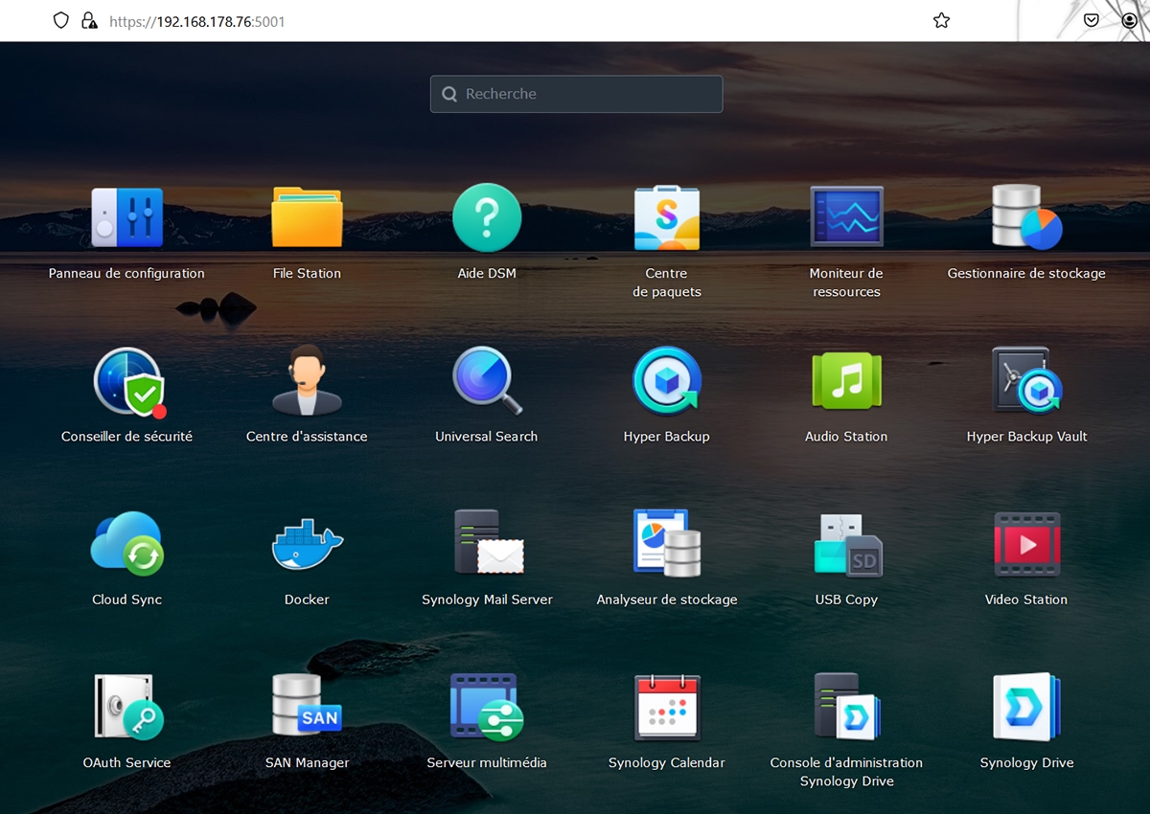Open OAuth Service
This screenshot has height=814, width=1150.
pos(128,707)
